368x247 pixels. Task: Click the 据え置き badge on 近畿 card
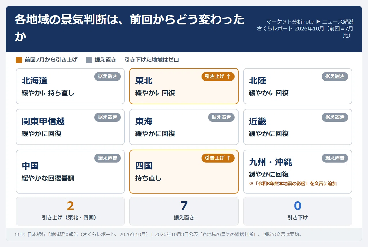coord(335,117)
